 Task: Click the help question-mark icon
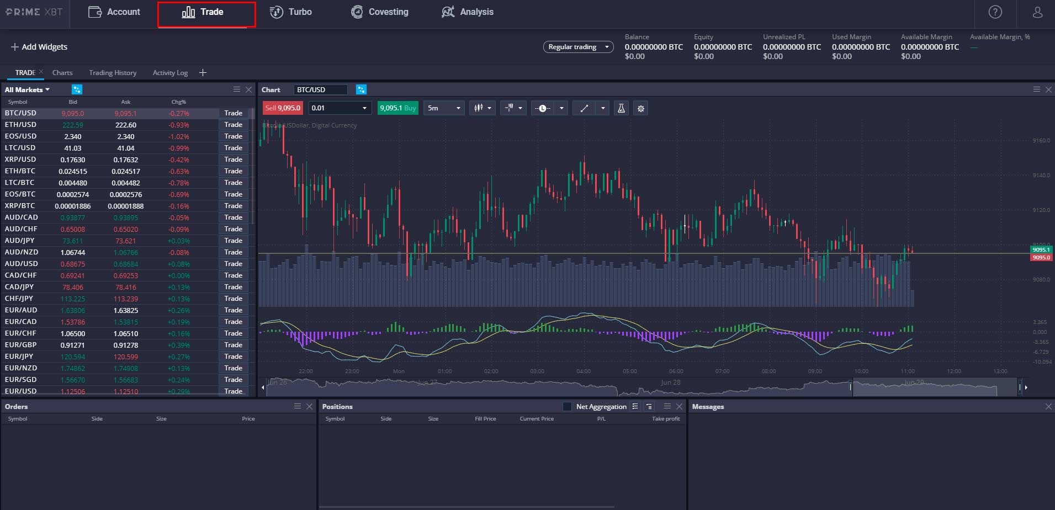tap(995, 12)
